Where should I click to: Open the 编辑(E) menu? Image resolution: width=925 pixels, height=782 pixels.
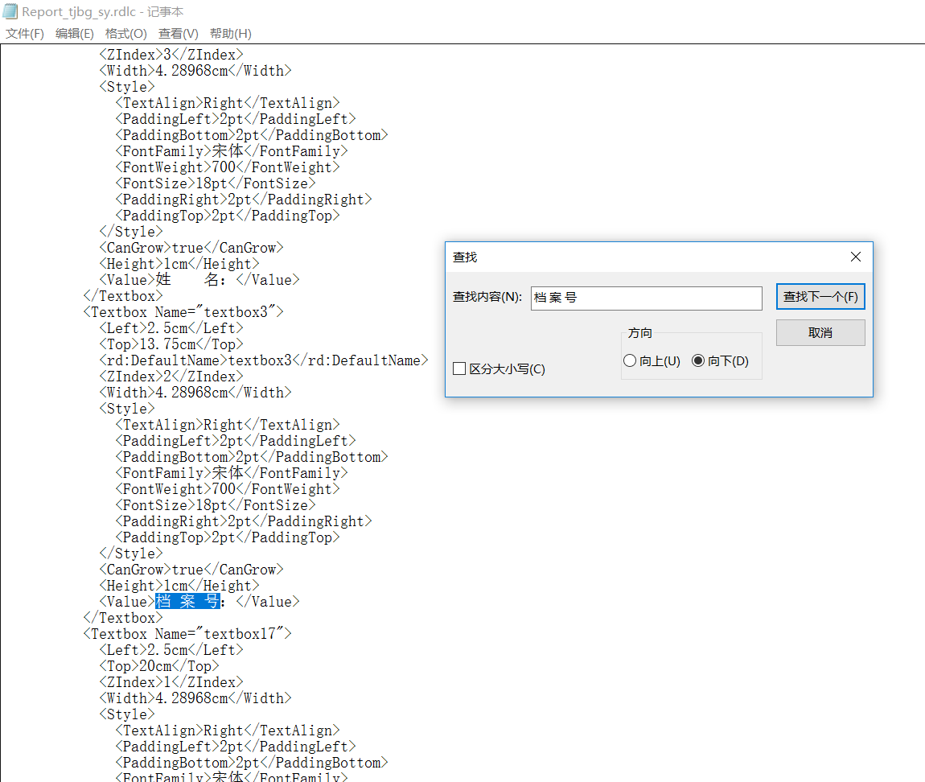point(74,34)
